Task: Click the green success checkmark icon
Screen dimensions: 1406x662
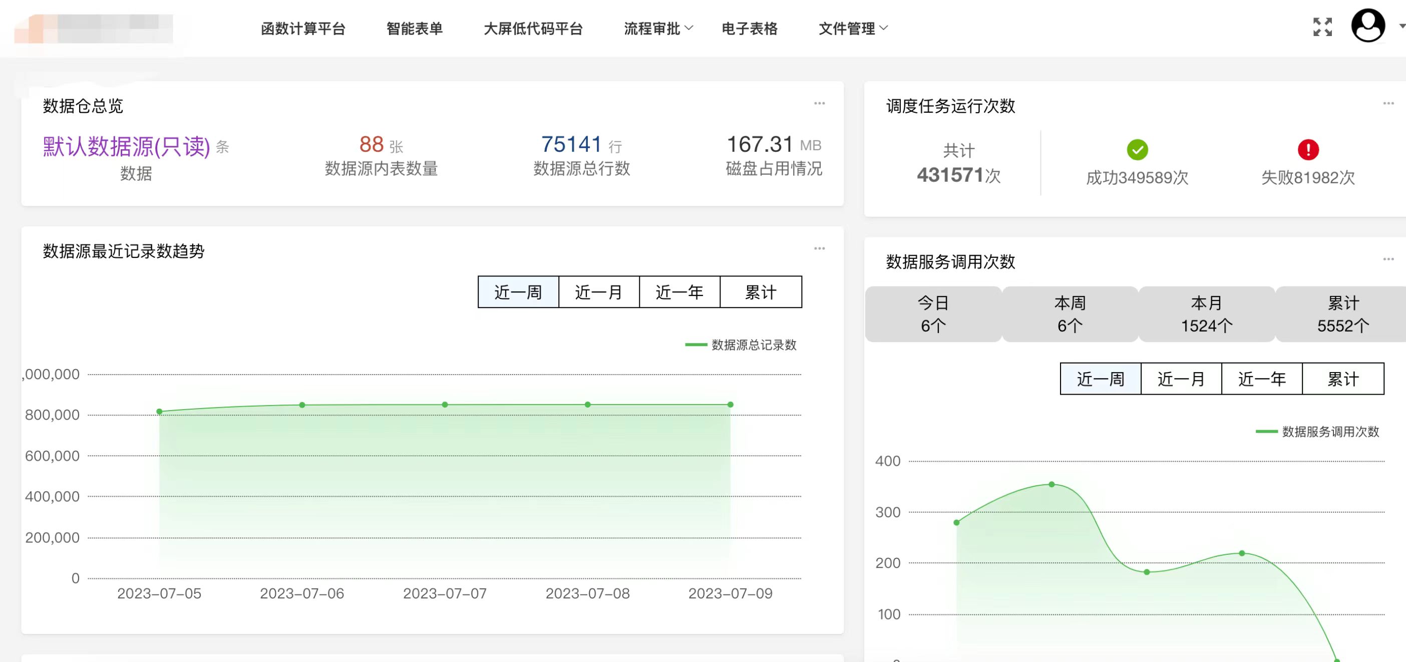Action: pos(1137,149)
